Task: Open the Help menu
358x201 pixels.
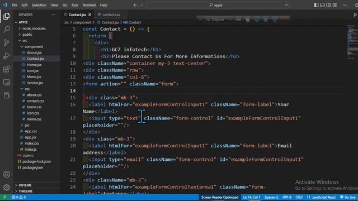Action: pyautogui.click(x=103, y=5)
